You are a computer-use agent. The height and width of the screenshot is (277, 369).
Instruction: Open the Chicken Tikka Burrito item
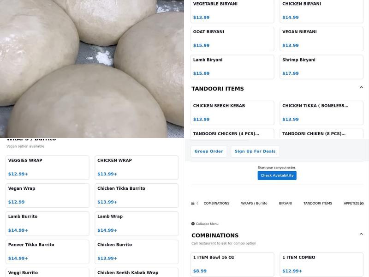pos(137,195)
